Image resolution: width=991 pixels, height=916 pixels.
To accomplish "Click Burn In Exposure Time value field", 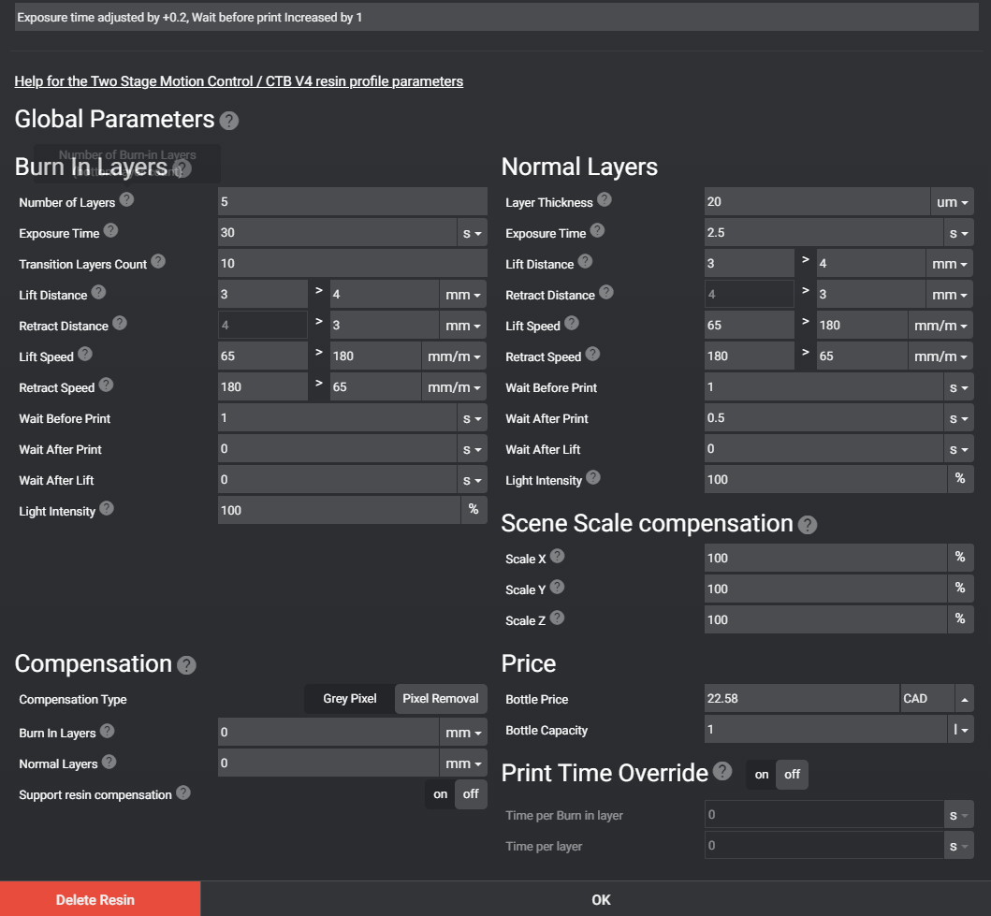I will pos(337,233).
